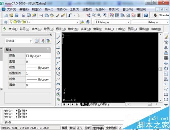Open the 视图(V) menu
The height and width of the screenshot is (130, 170).
[37, 9]
